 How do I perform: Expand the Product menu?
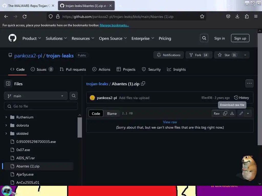point(32,38)
